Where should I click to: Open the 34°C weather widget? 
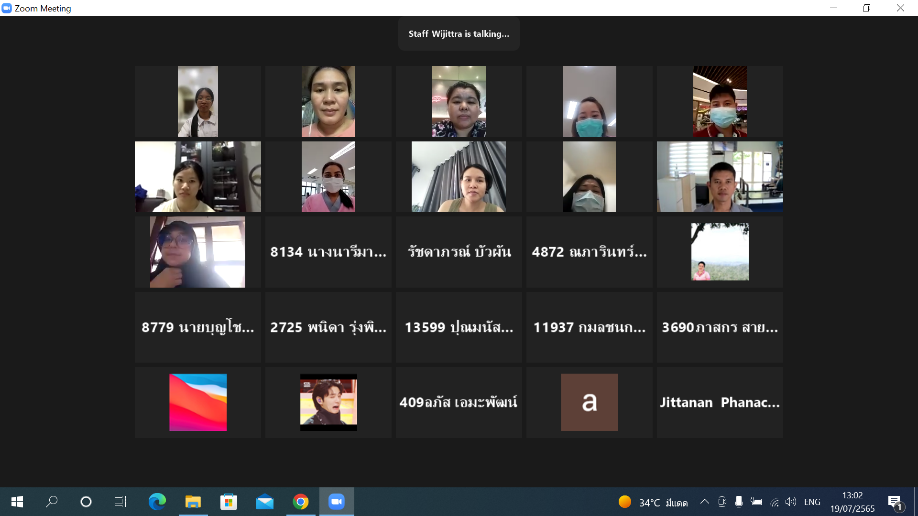coord(653,502)
